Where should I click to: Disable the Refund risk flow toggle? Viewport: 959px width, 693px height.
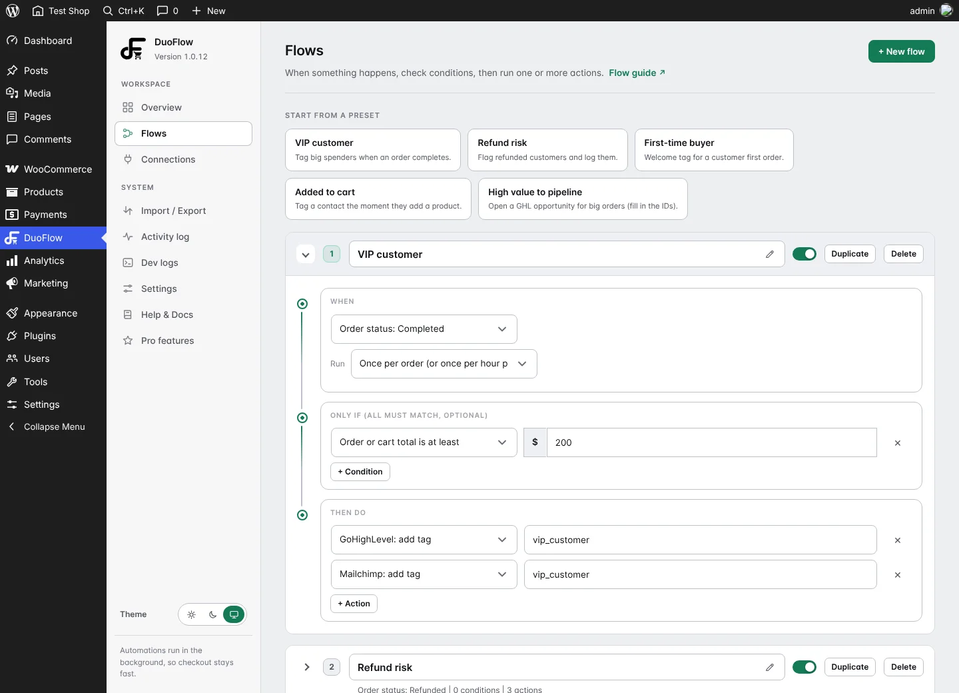[804, 667]
